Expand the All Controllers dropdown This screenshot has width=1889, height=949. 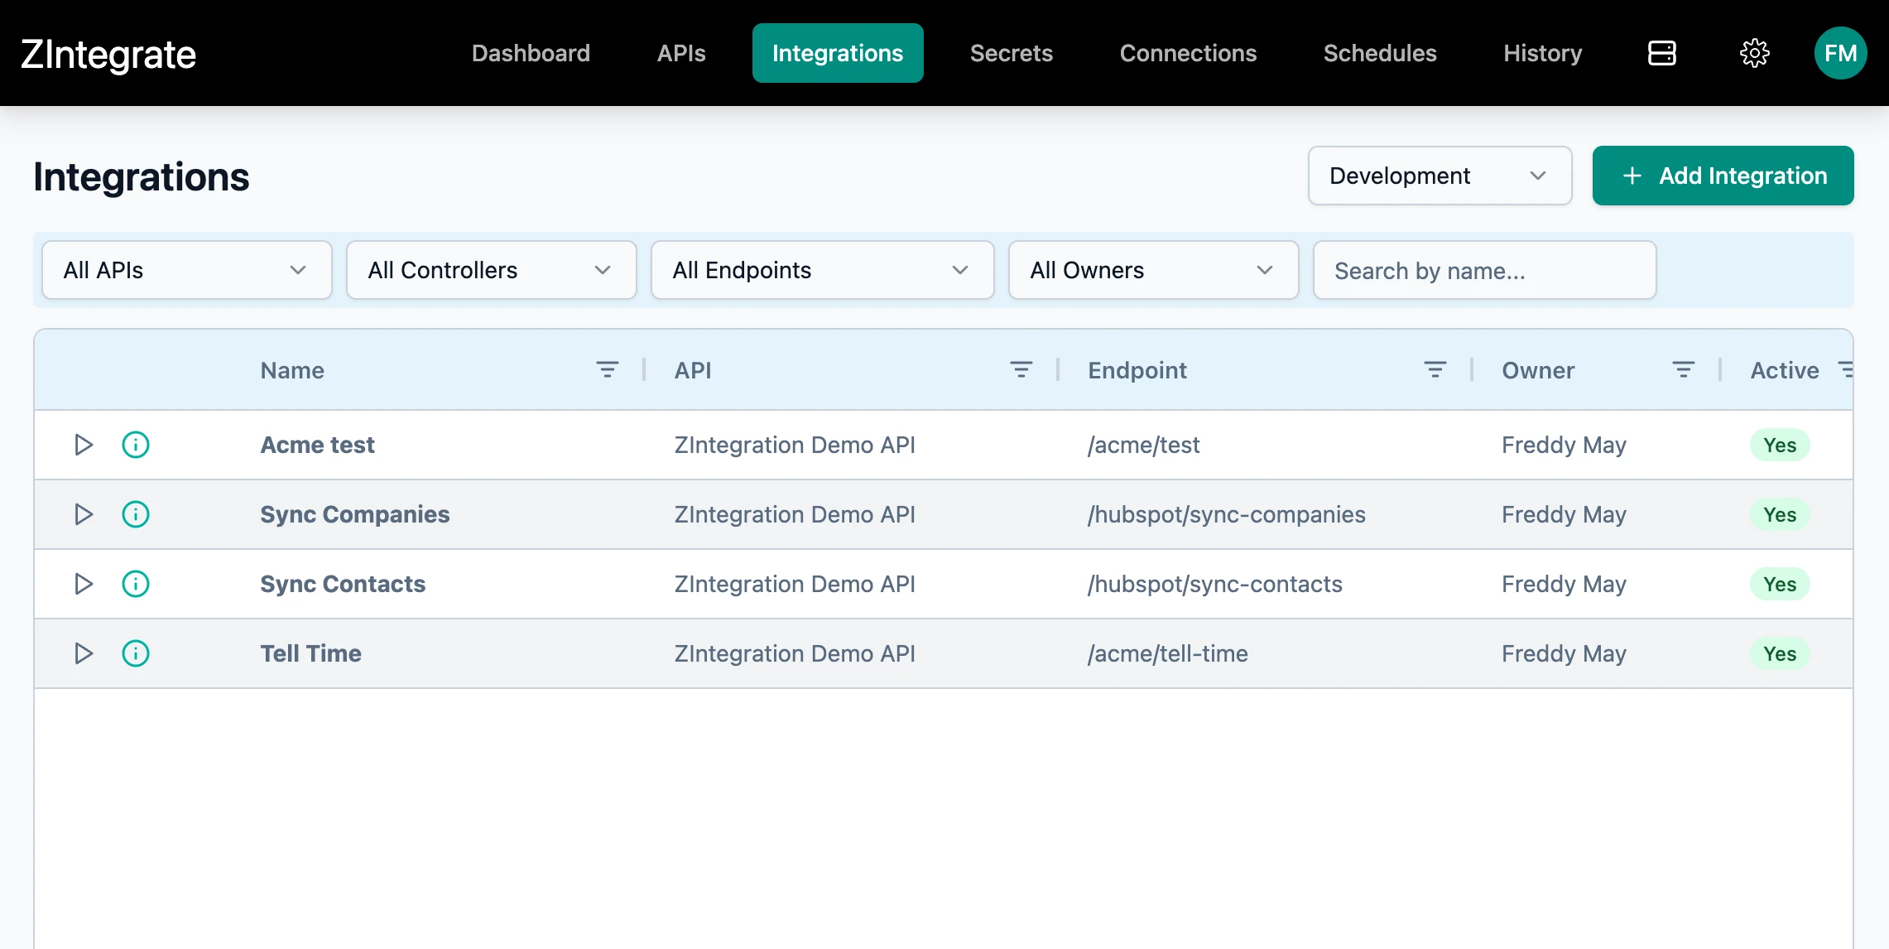[x=491, y=270]
